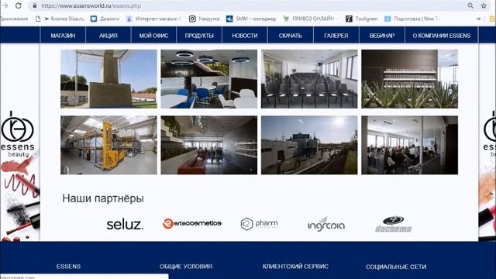Open the ПРИВОЗ ОНЛАЙН bookmark
Image resolution: width=496 pixels, height=279 pixels.
tap(310, 19)
